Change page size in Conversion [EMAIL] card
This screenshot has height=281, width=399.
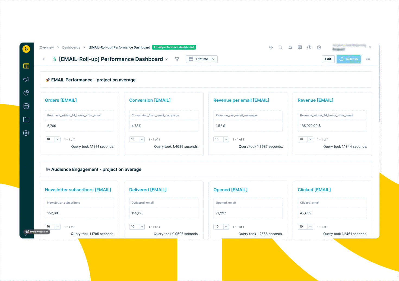[137, 139]
